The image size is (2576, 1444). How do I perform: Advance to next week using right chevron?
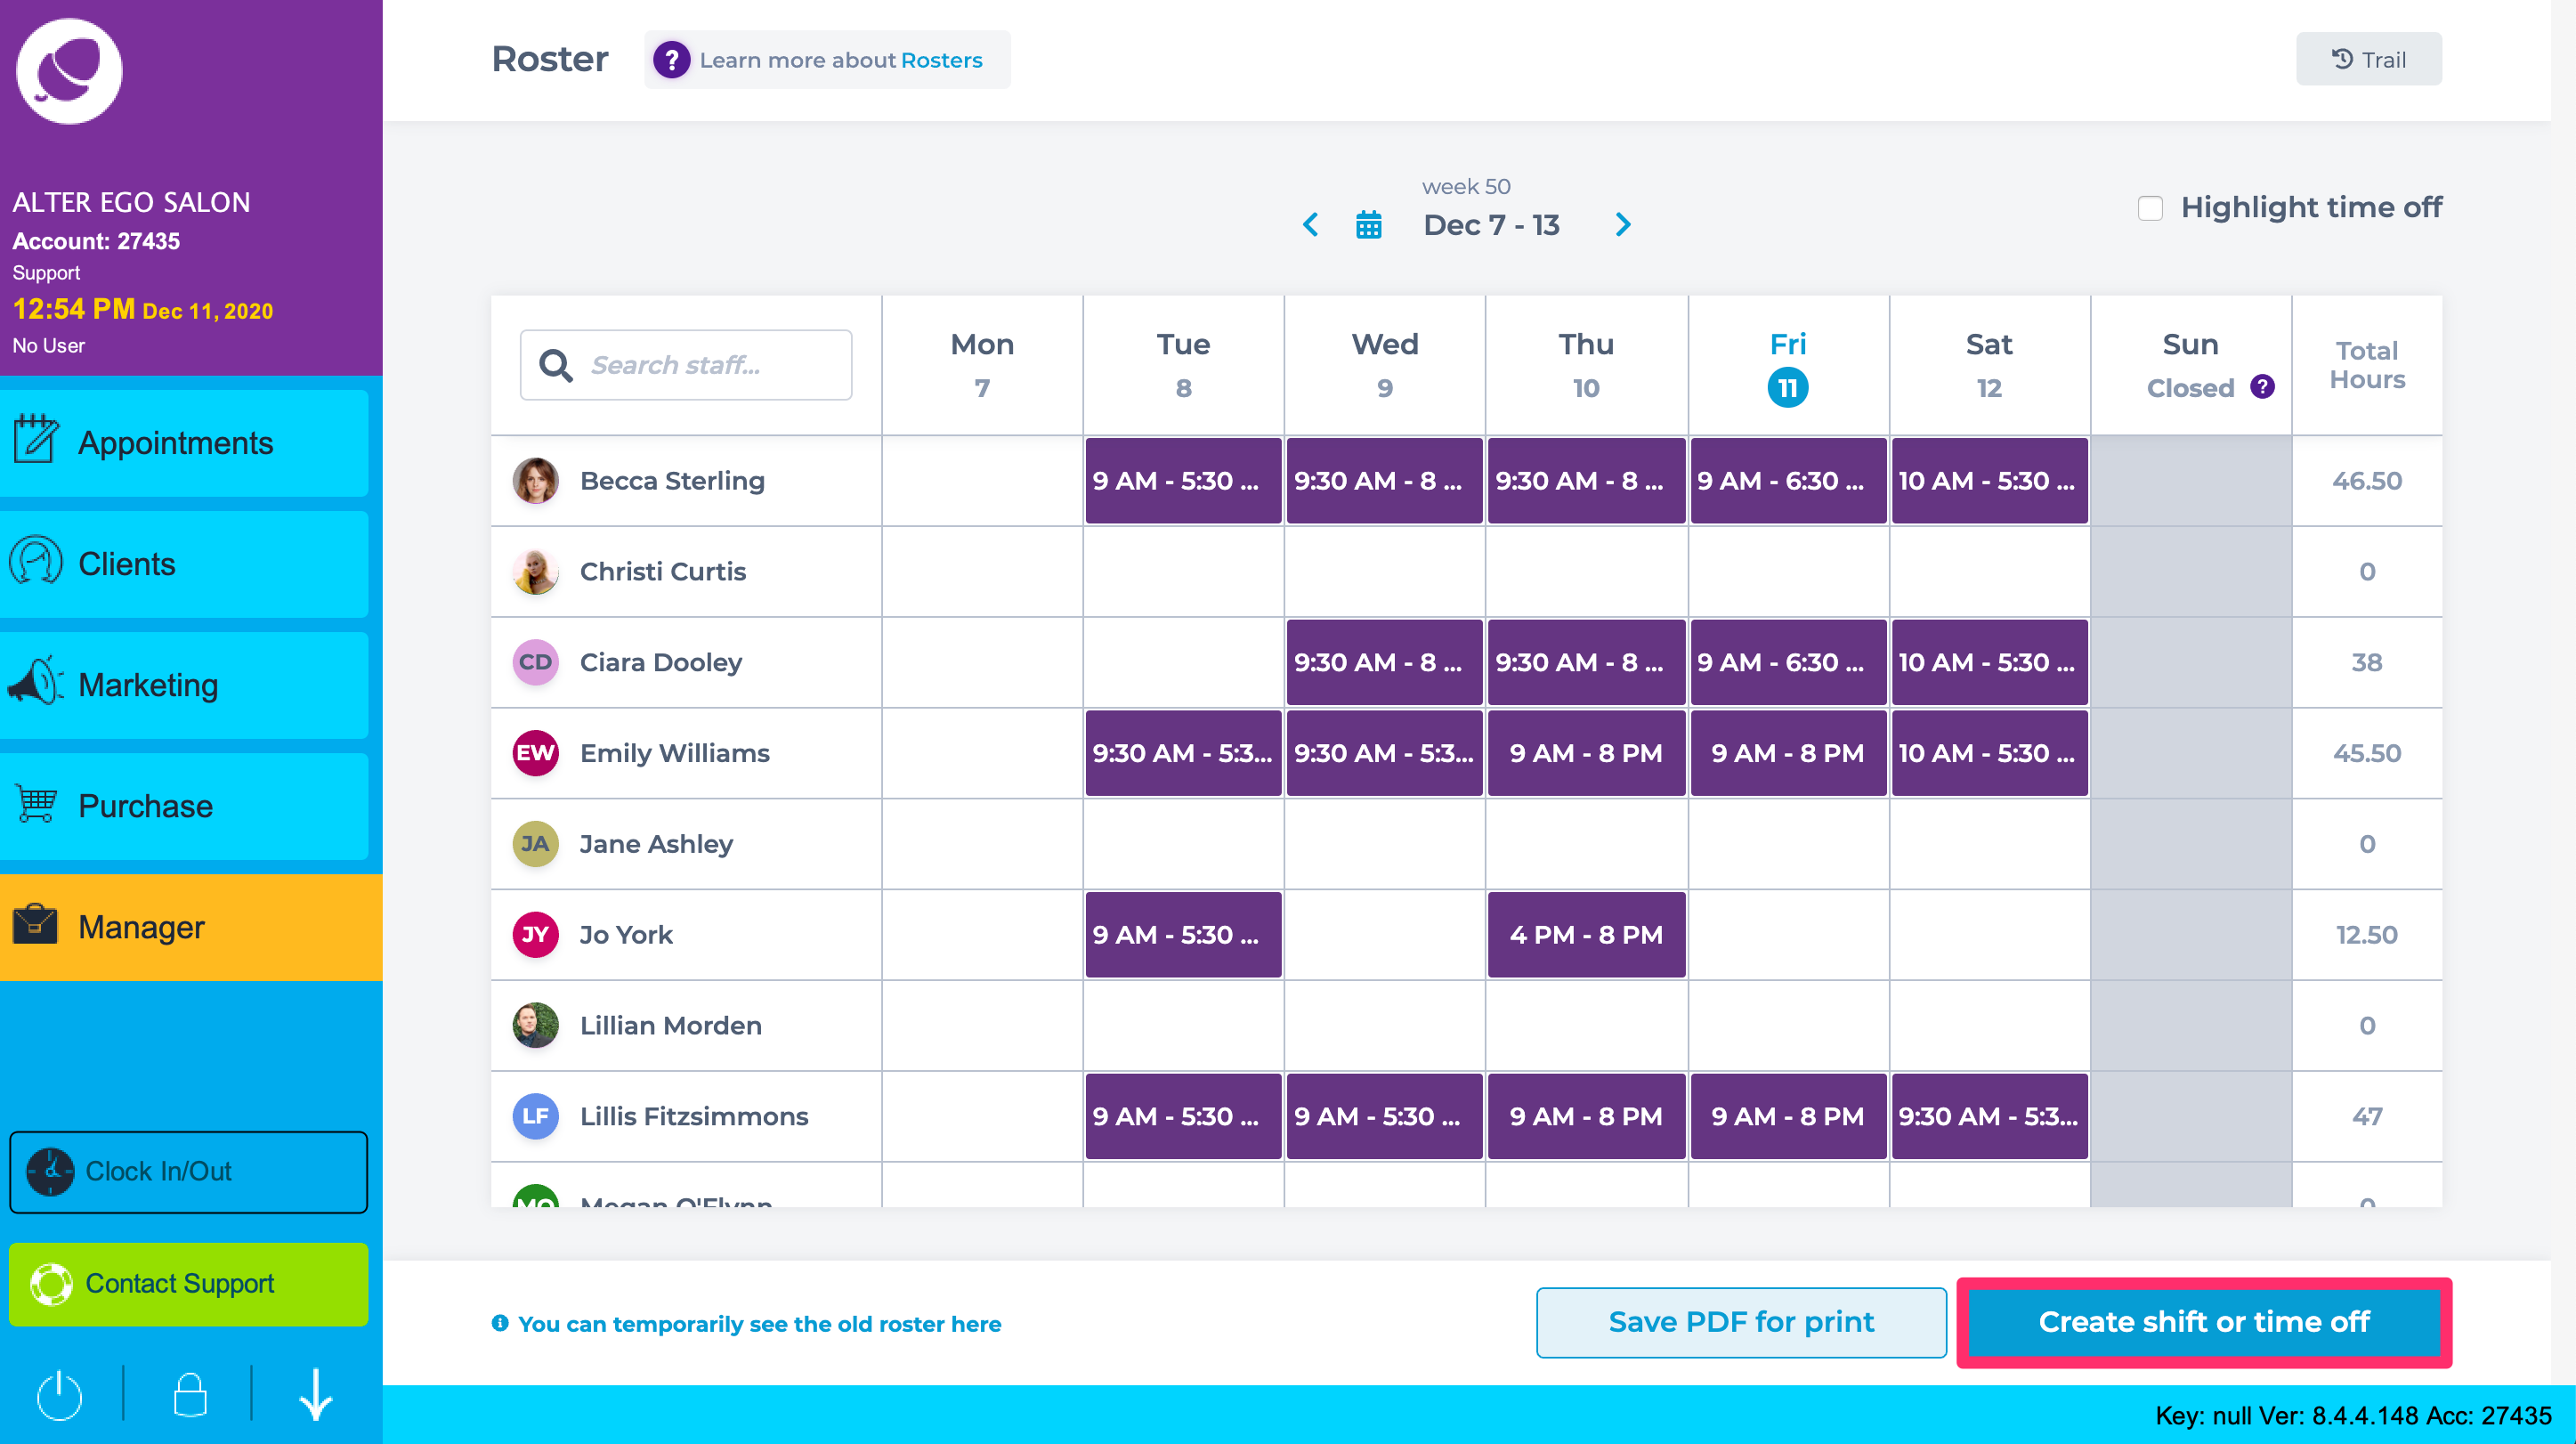(x=1622, y=224)
